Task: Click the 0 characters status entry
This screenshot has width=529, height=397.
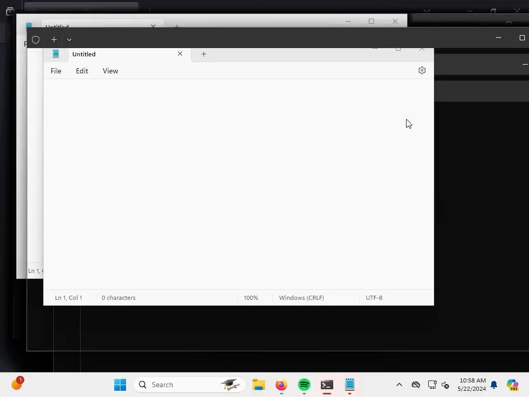Action: (x=118, y=298)
